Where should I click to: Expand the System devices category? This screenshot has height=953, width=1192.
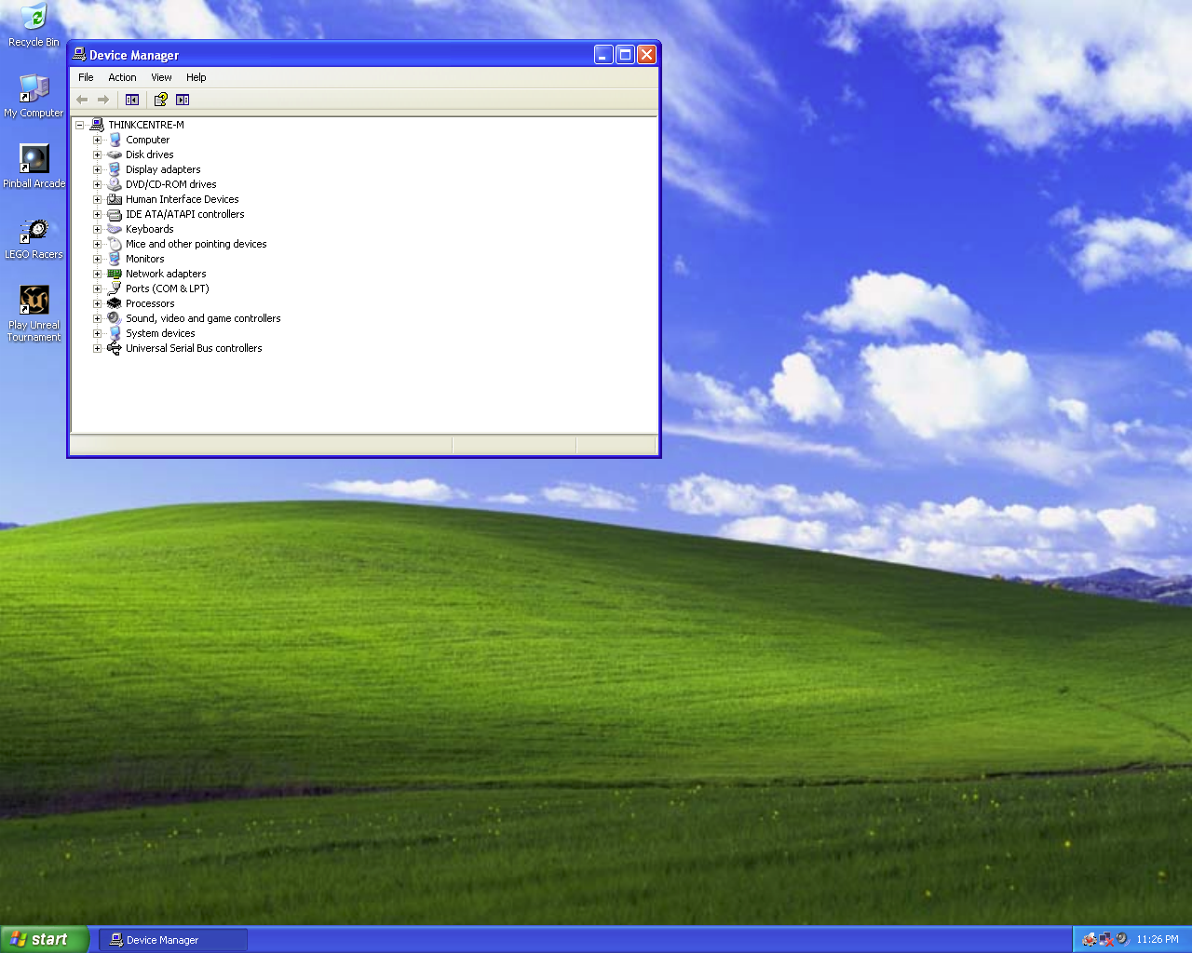(x=97, y=333)
